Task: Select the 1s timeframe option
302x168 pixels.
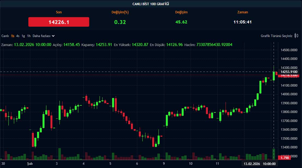Action: tap(13, 36)
